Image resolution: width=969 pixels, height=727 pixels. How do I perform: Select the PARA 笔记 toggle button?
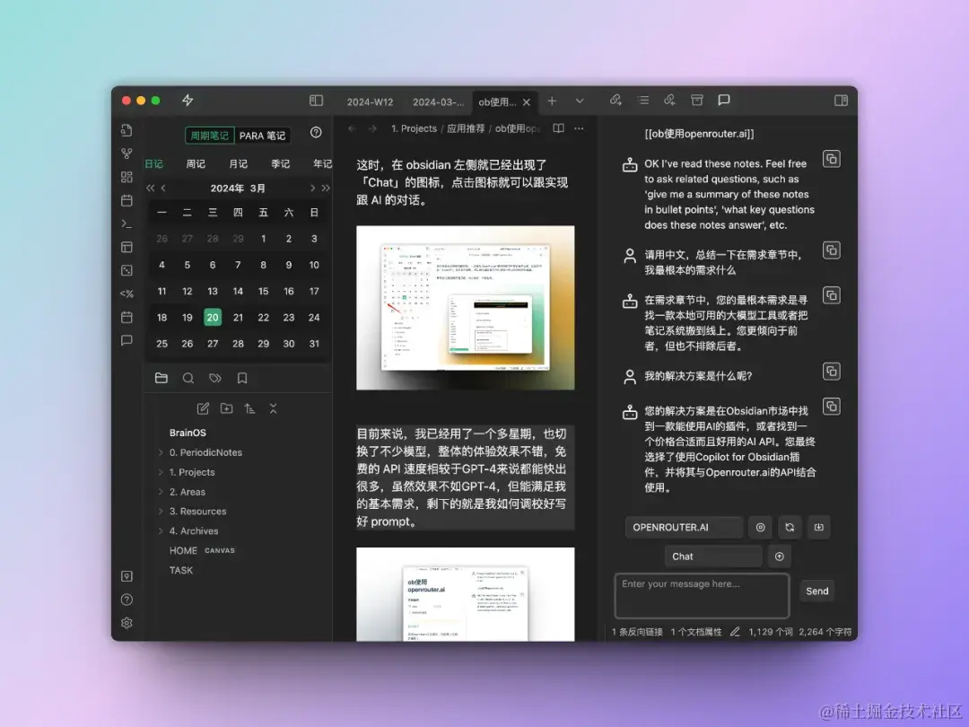click(x=262, y=136)
